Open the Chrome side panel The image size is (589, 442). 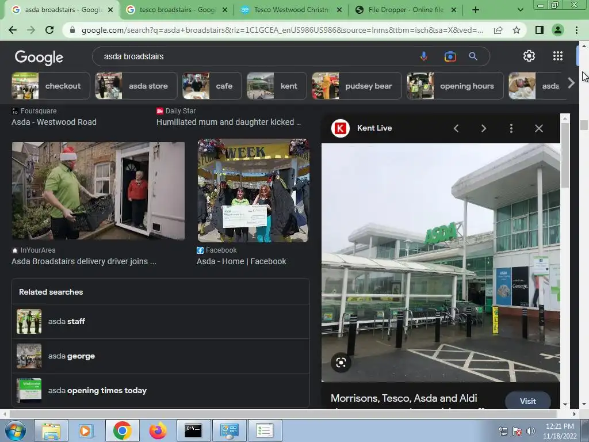[540, 30]
